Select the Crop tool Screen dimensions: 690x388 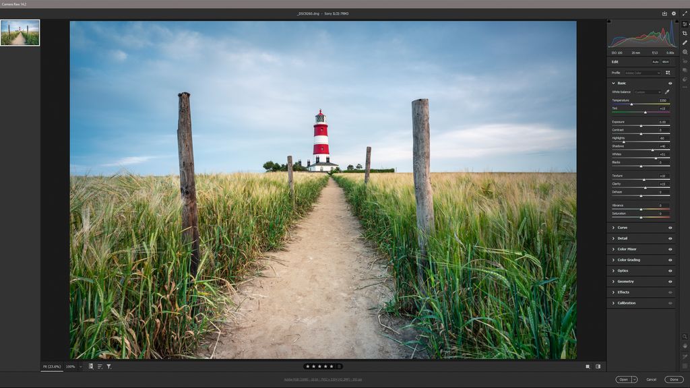(x=685, y=34)
